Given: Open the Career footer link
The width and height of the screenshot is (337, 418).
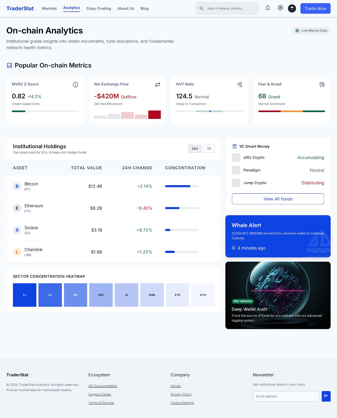Looking at the screenshot, I should 176,386.
